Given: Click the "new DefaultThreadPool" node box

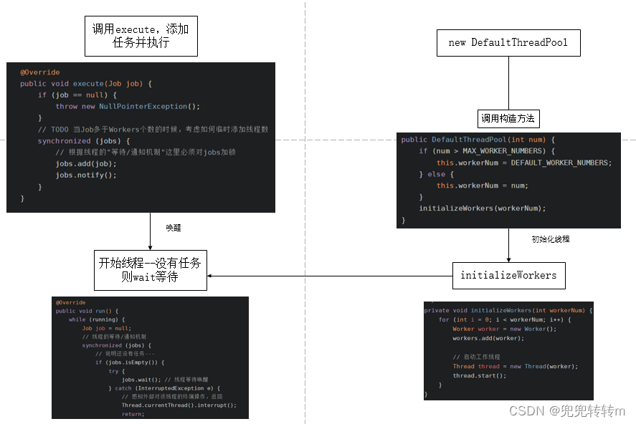Looking at the screenshot, I should tap(508, 43).
